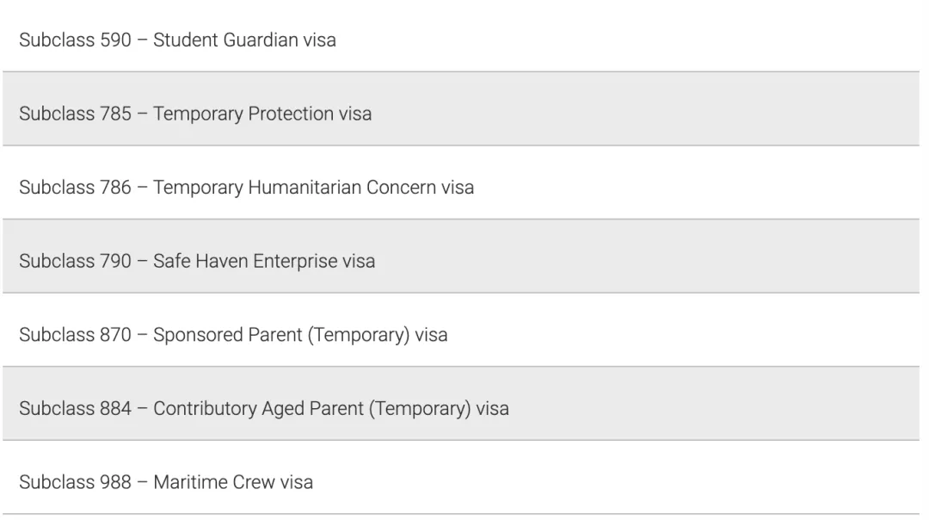Choose Subclass 884 Contributory Aged Parent visa
This screenshot has height=520, width=929.
coord(263,408)
